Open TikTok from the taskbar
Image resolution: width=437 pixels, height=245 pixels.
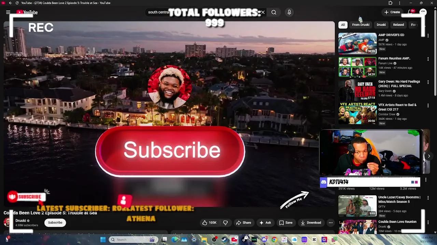tap(244, 240)
